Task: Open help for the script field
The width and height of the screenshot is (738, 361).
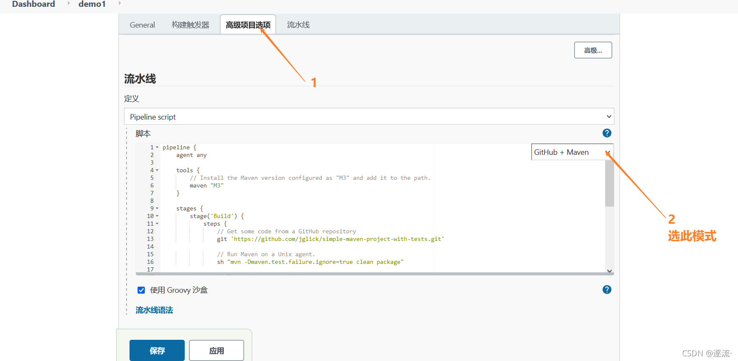Action: (x=607, y=133)
